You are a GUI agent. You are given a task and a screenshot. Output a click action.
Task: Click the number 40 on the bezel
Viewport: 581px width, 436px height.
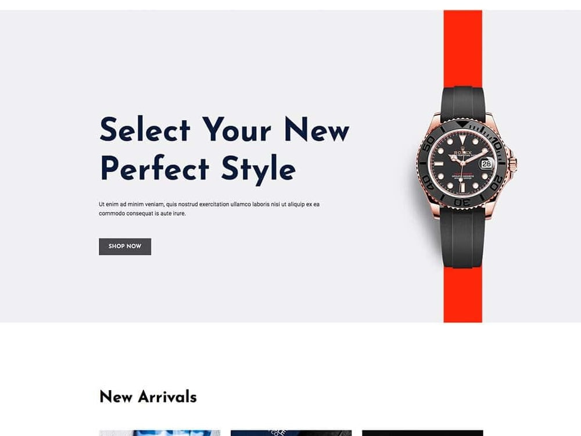pyautogui.click(x=428, y=183)
